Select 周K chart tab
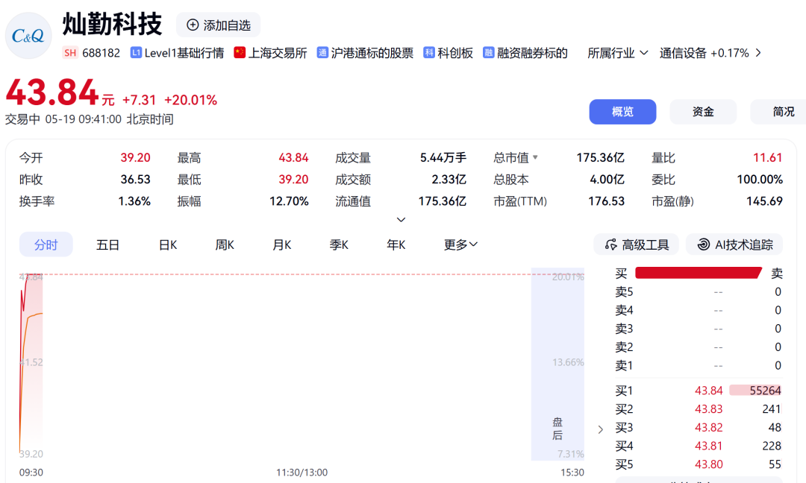This screenshot has height=483, width=806. pyautogui.click(x=225, y=244)
